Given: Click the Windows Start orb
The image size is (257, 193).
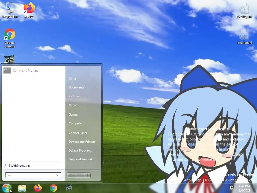Looking at the screenshot, I should pyautogui.click(x=7, y=188).
